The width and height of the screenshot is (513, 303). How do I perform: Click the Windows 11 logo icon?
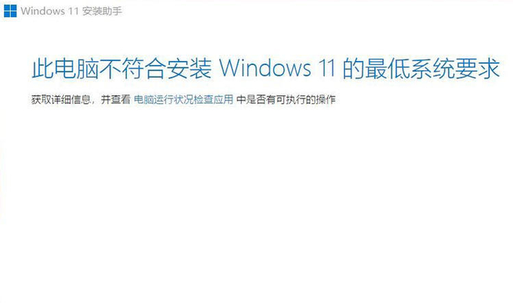pyautogui.click(x=10, y=11)
